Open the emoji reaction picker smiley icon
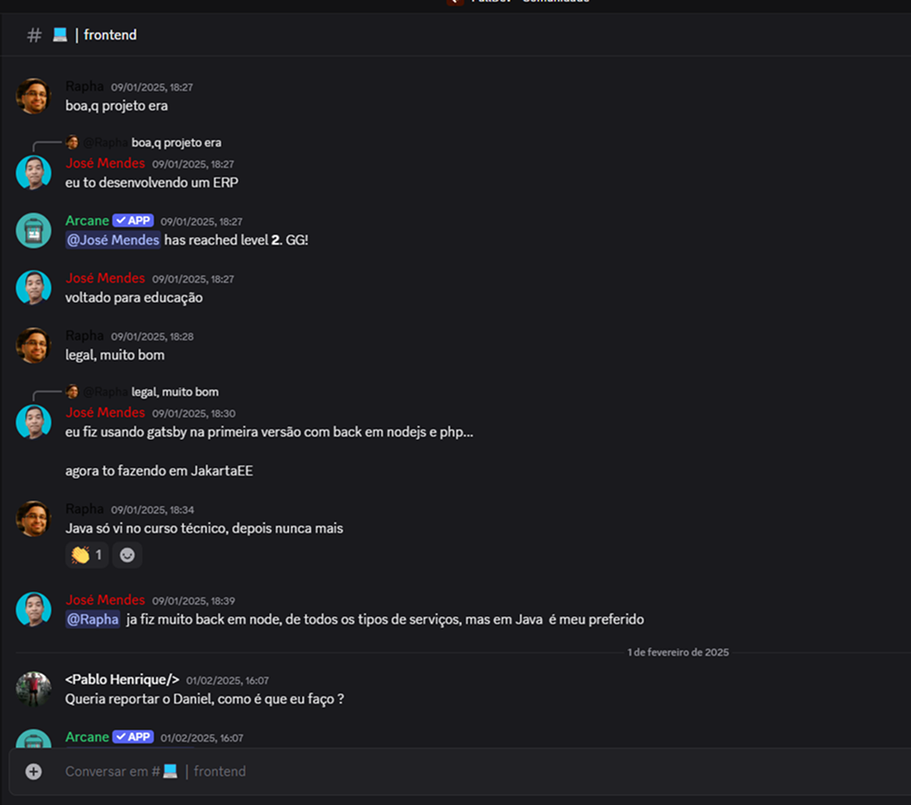The height and width of the screenshot is (805, 911). pyautogui.click(x=126, y=555)
